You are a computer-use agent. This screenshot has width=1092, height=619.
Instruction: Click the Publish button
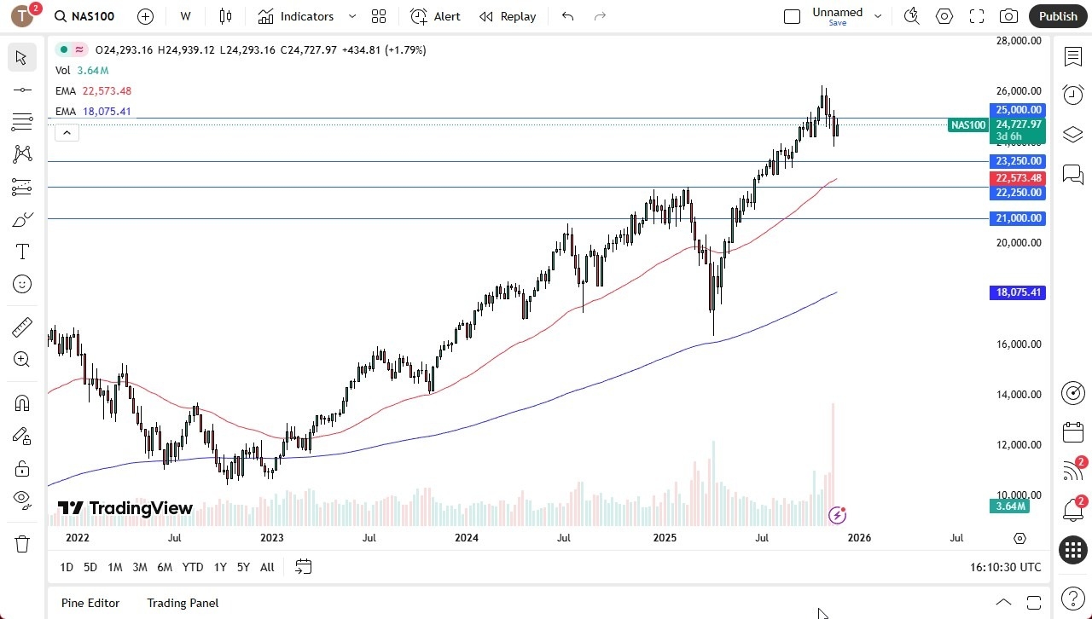pyautogui.click(x=1058, y=15)
